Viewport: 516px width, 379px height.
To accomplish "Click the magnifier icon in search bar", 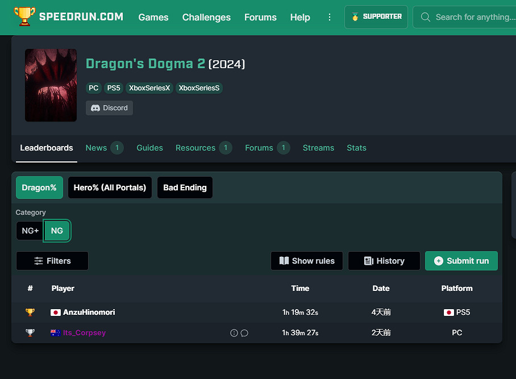I will (x=425, y=17).
